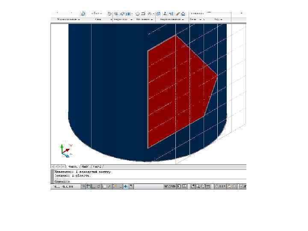Toggle Snap mode in status bar
Image resolution: width=308 pixels, height=231 pixels.
click(83, 187)
